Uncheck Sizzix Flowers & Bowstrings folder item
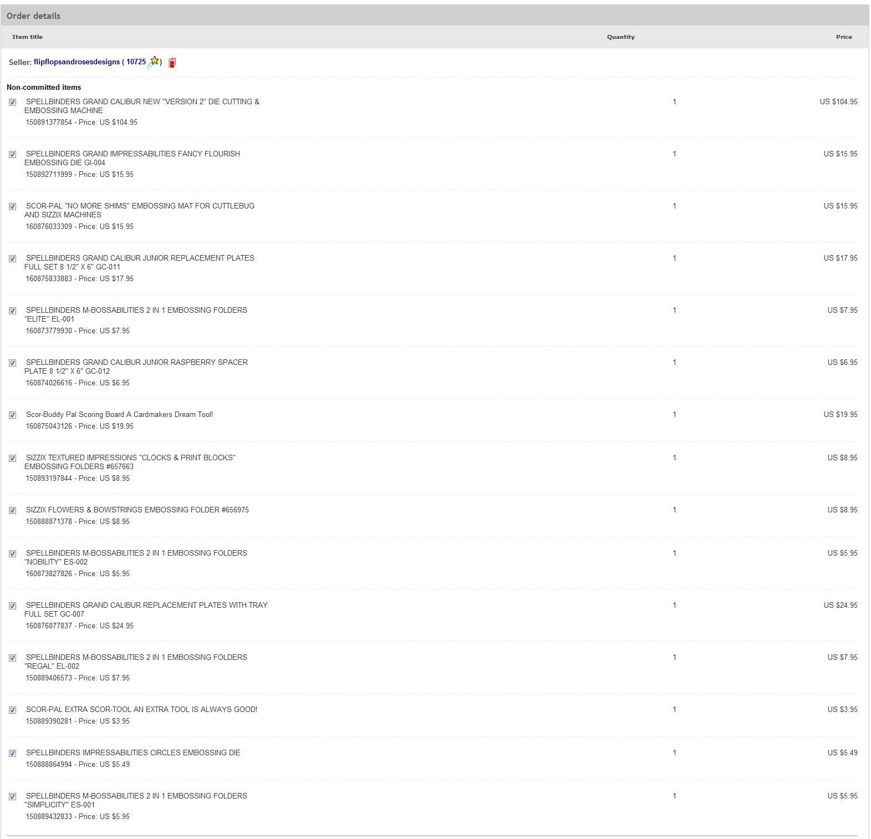Viewport: 871px width, 839px height. click(x=12, y=511)
